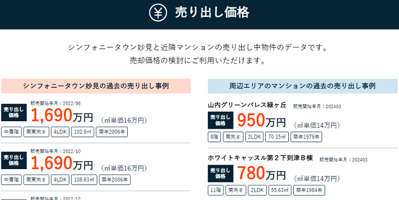This screenshot has width=399, height=200.
Task: Click the yen circle icon in header
Action: pos(158,13)
